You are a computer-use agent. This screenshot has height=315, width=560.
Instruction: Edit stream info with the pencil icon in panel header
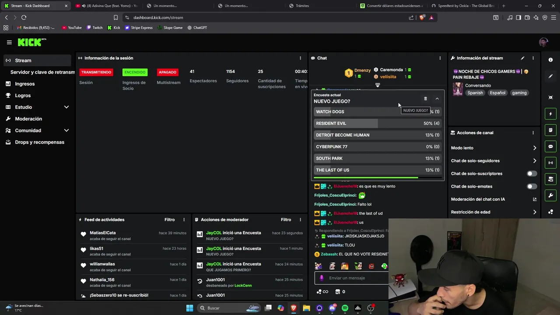pyautogui.click(x=522, y=58)
